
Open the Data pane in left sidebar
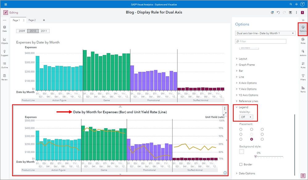point(5,28)
